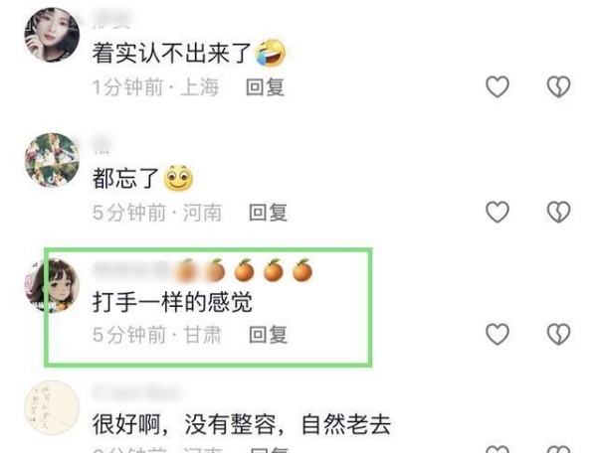Select comment text 很好啊，没有整容，自然老去
Viewport: 597px width, 453px height.
(242, 424)
